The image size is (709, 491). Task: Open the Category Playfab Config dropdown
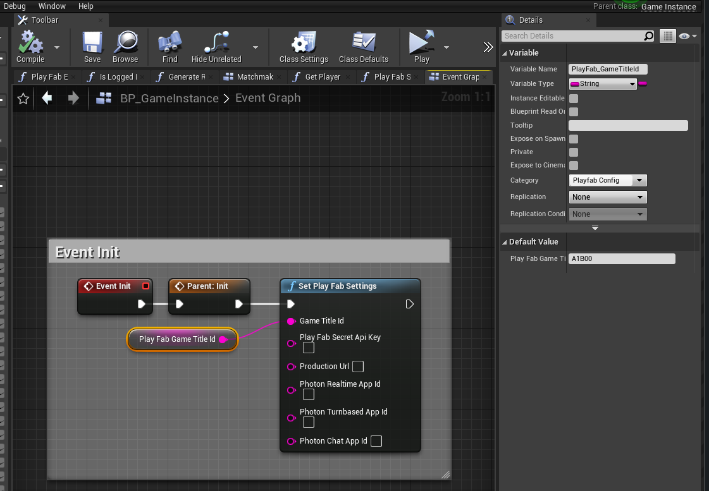click(608, 181)
